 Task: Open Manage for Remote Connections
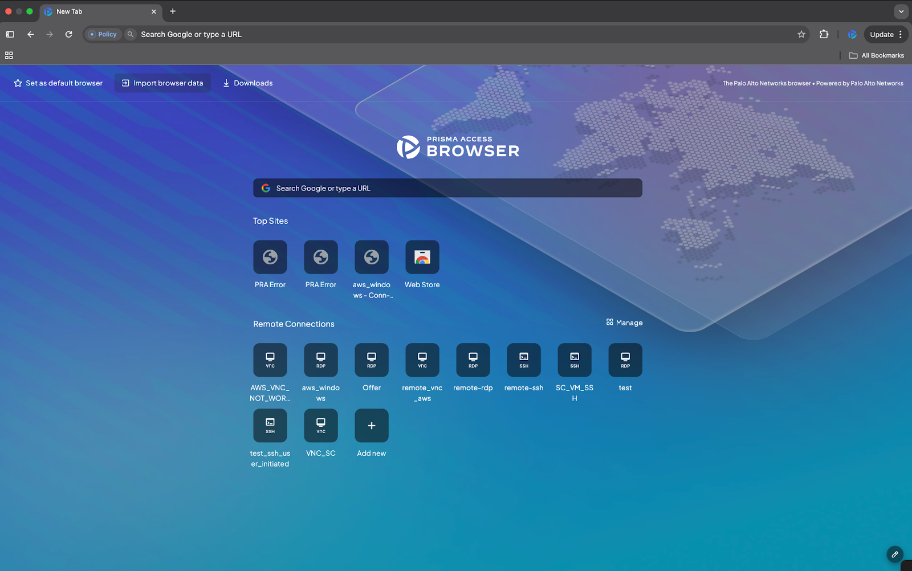pos(624,322)
